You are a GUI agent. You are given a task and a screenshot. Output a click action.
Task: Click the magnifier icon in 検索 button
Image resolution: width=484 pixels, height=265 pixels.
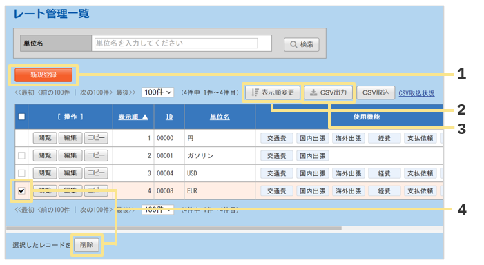pos(293,44)
